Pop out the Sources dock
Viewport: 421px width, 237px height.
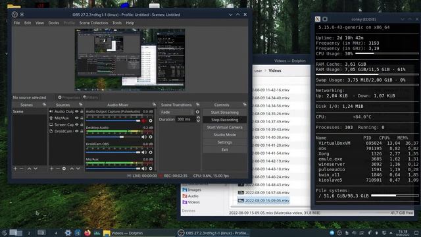80,105
